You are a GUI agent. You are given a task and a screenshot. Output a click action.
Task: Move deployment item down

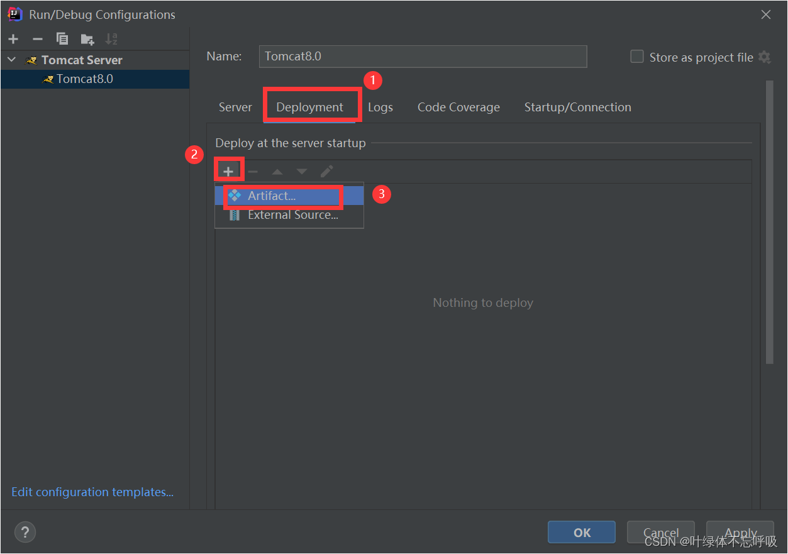(302, 171)
